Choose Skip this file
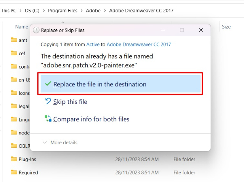 click(70, 102)
